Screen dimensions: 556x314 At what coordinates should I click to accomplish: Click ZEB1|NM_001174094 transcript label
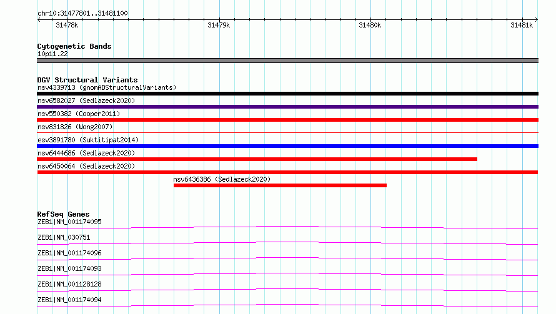[69, 300]
